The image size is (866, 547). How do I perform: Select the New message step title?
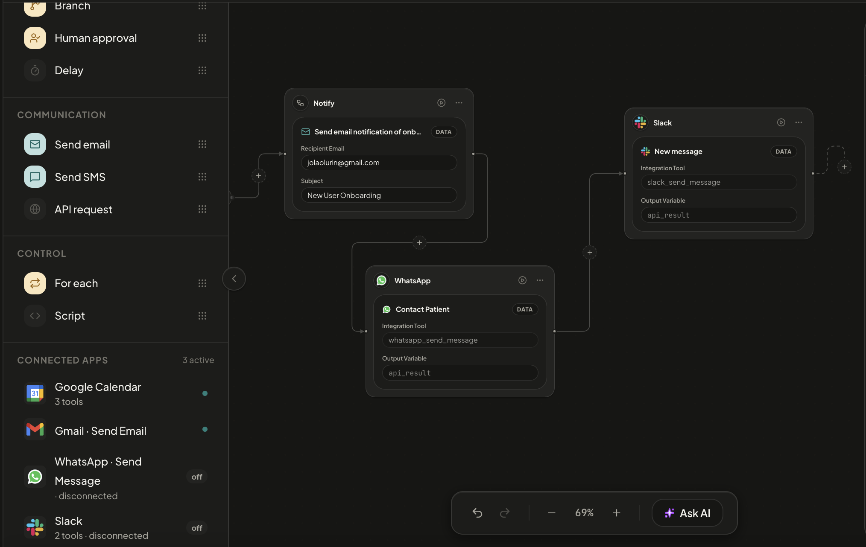[678, 151]
